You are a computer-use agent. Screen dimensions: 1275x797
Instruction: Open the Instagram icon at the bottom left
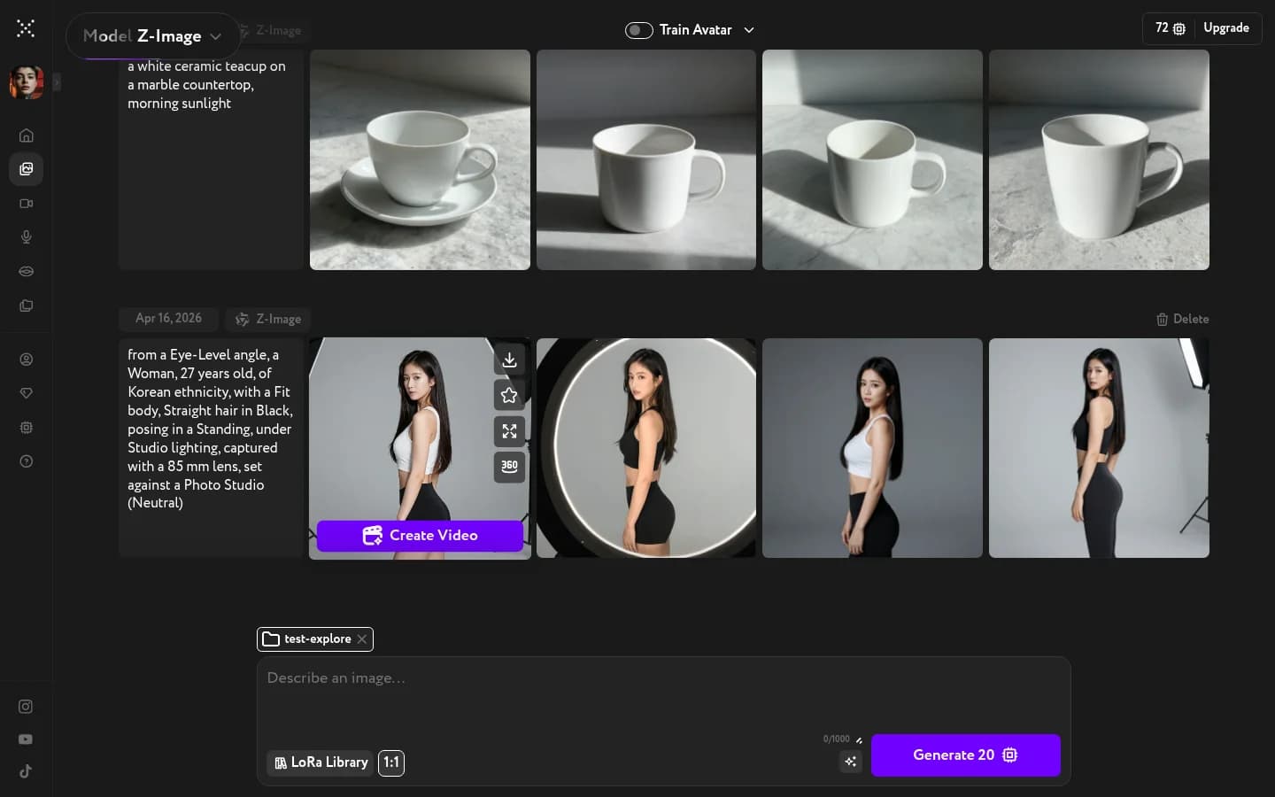click(26, 706)
